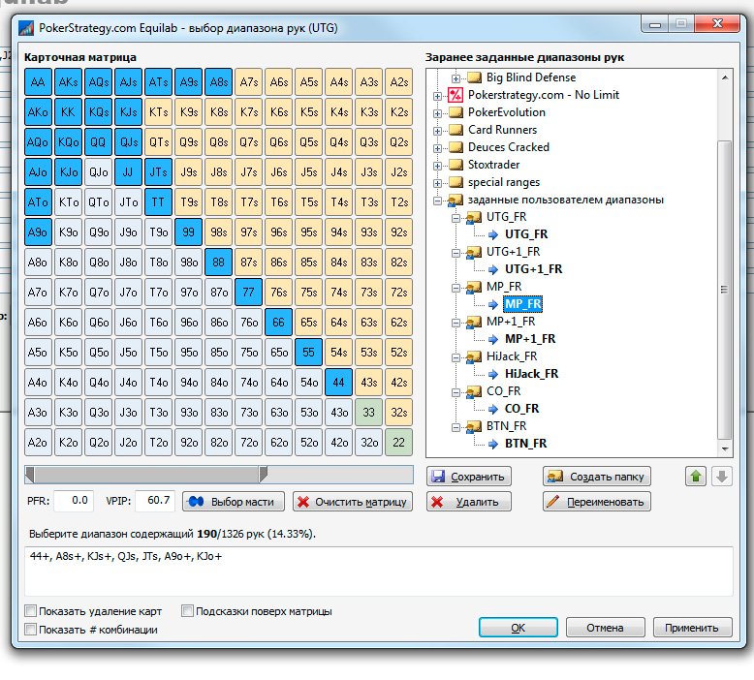Click the Card Runners folder icon

tap(455, 130)
